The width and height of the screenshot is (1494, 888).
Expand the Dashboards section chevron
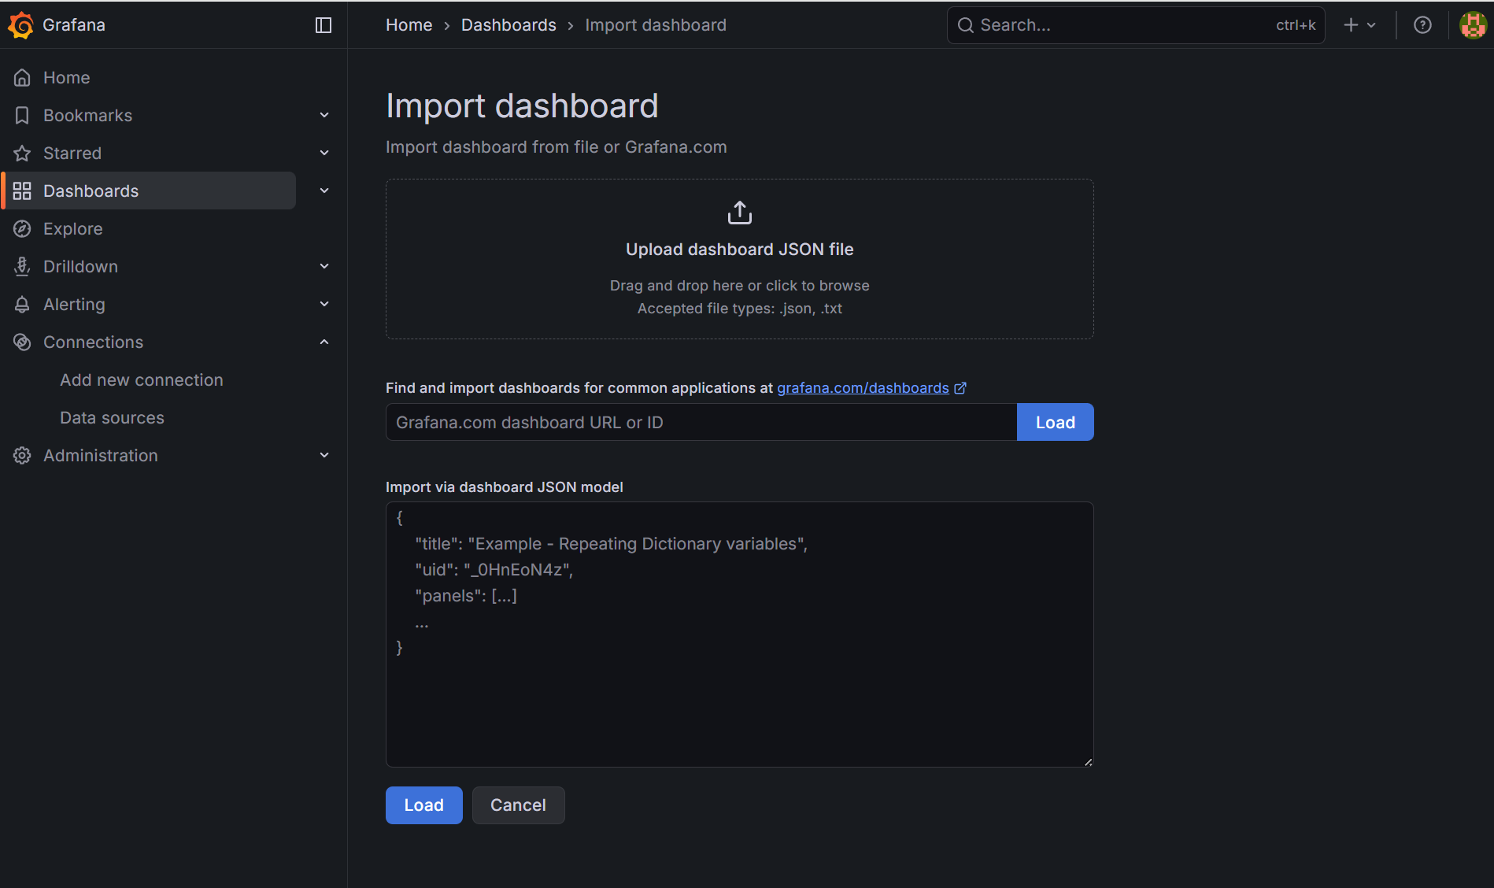tap(324, 191)
